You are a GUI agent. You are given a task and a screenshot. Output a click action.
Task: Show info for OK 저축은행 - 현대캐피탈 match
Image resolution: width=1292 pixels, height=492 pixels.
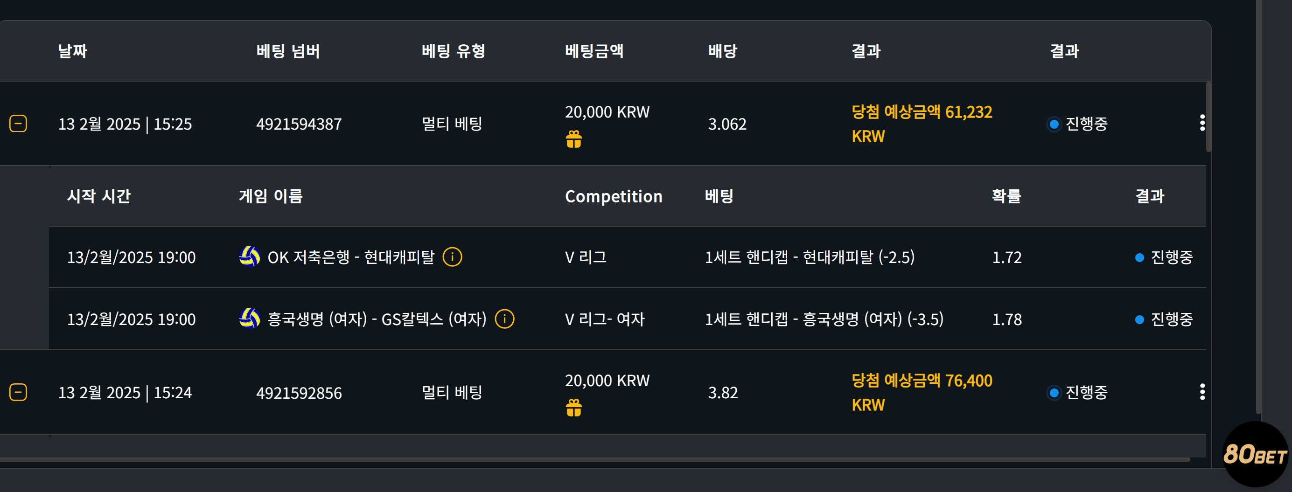(x=453, y=257)
